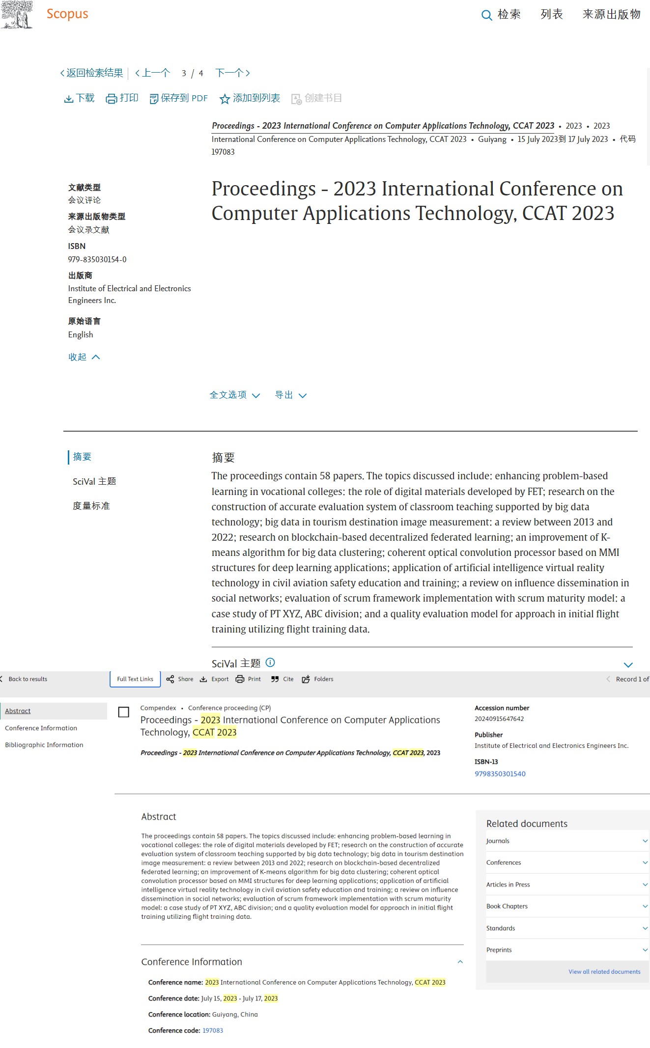Click View all related documents
Image resolution: width=650 pixels, height=1048 pixels.
click(x=604, y=971)
